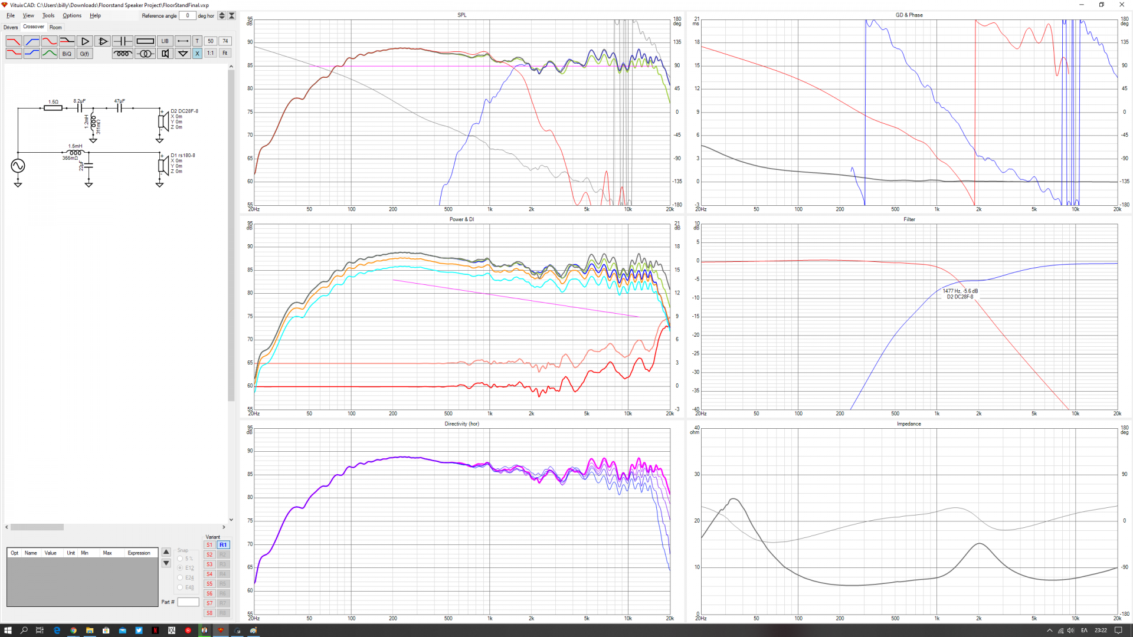Switch to the Room tab
The height and width of the screenshot is (637, 1133).
55,27
